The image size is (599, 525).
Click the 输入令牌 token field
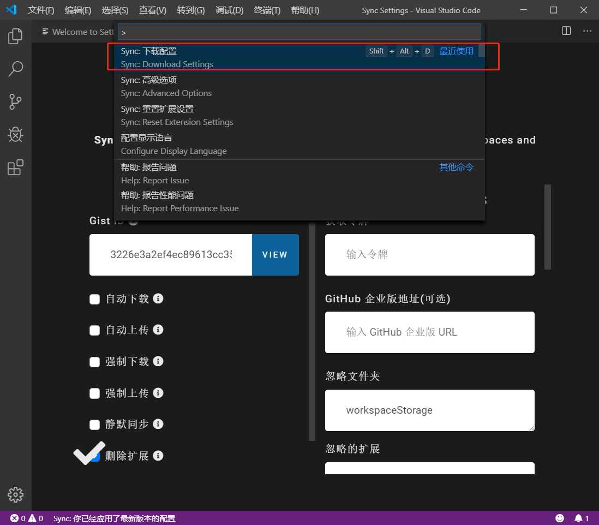pyautogui.click(x=429, y=254)
